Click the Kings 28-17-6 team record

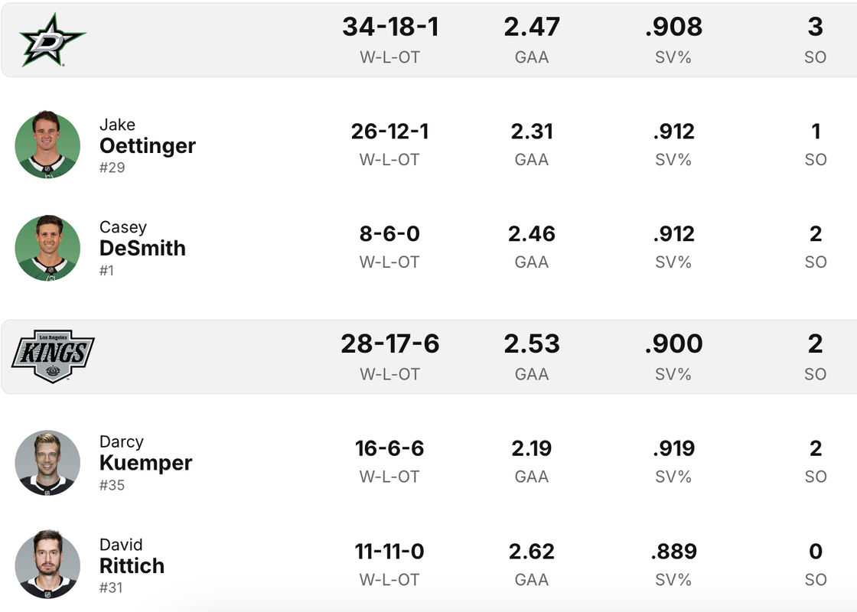click(390, 344)
